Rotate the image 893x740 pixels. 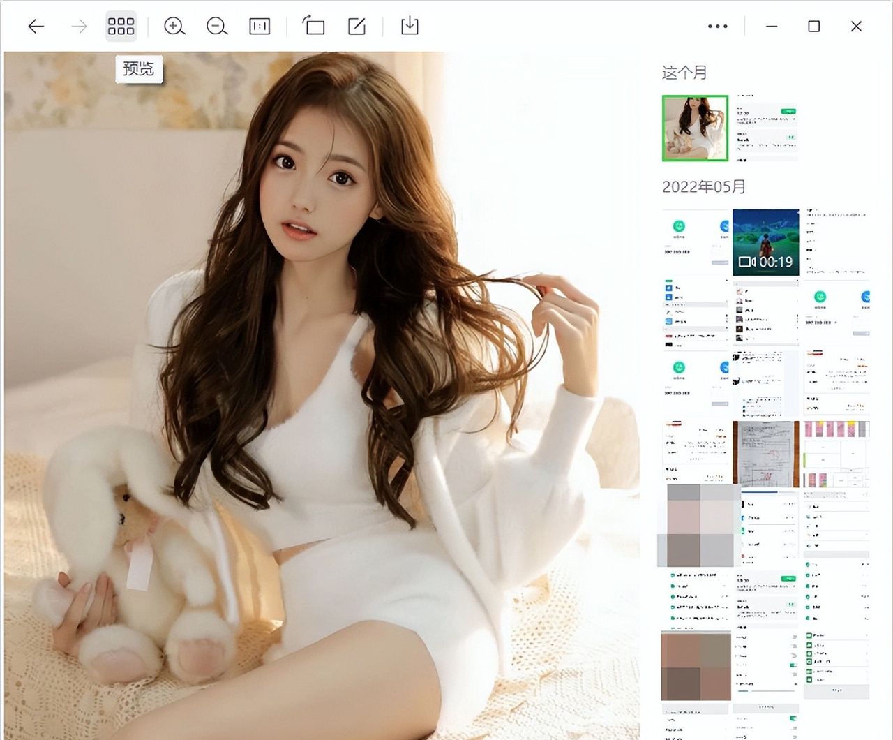(313, 26)
